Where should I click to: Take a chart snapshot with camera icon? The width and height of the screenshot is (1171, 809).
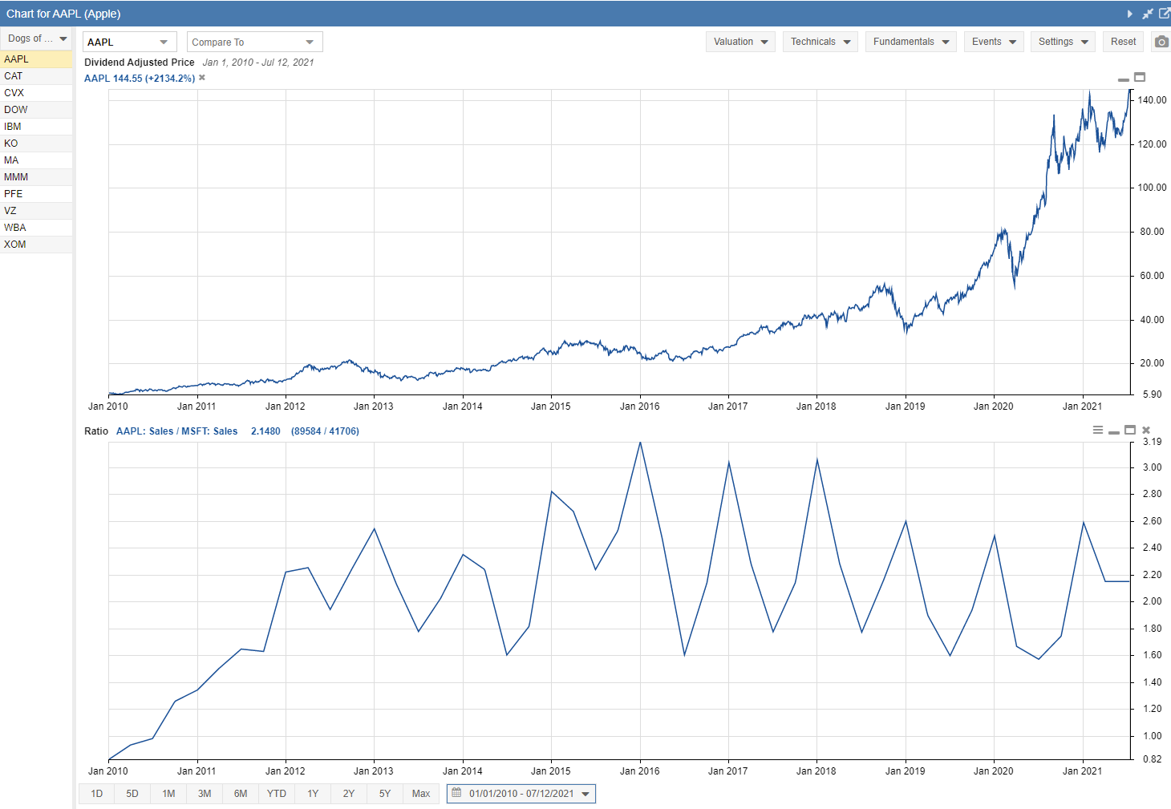click(1161, 42)
